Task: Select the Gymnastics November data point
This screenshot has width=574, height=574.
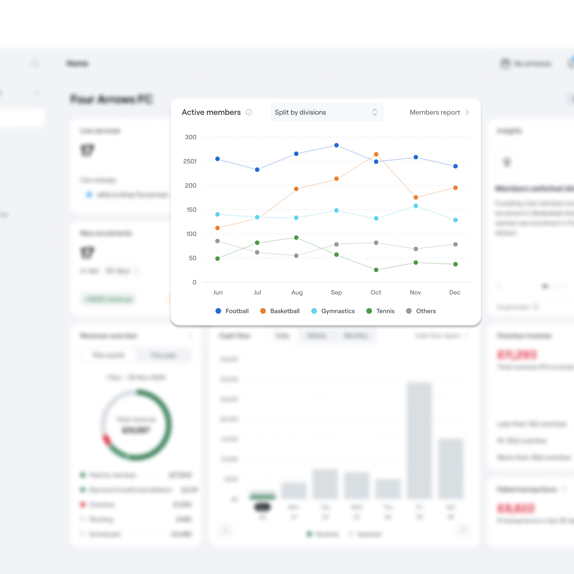Action: pyautogui.click(x=416, y=206)
